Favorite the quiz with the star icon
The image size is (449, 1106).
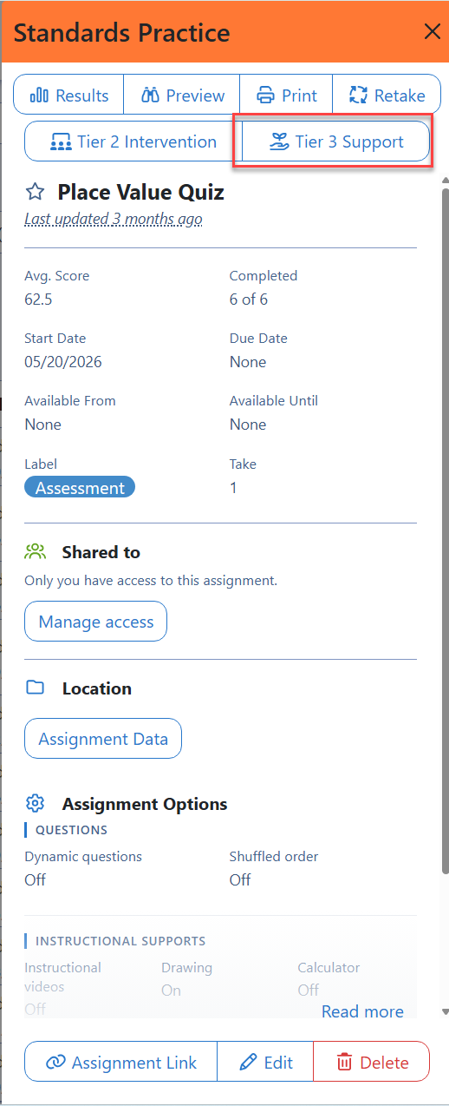click(34, 192)
